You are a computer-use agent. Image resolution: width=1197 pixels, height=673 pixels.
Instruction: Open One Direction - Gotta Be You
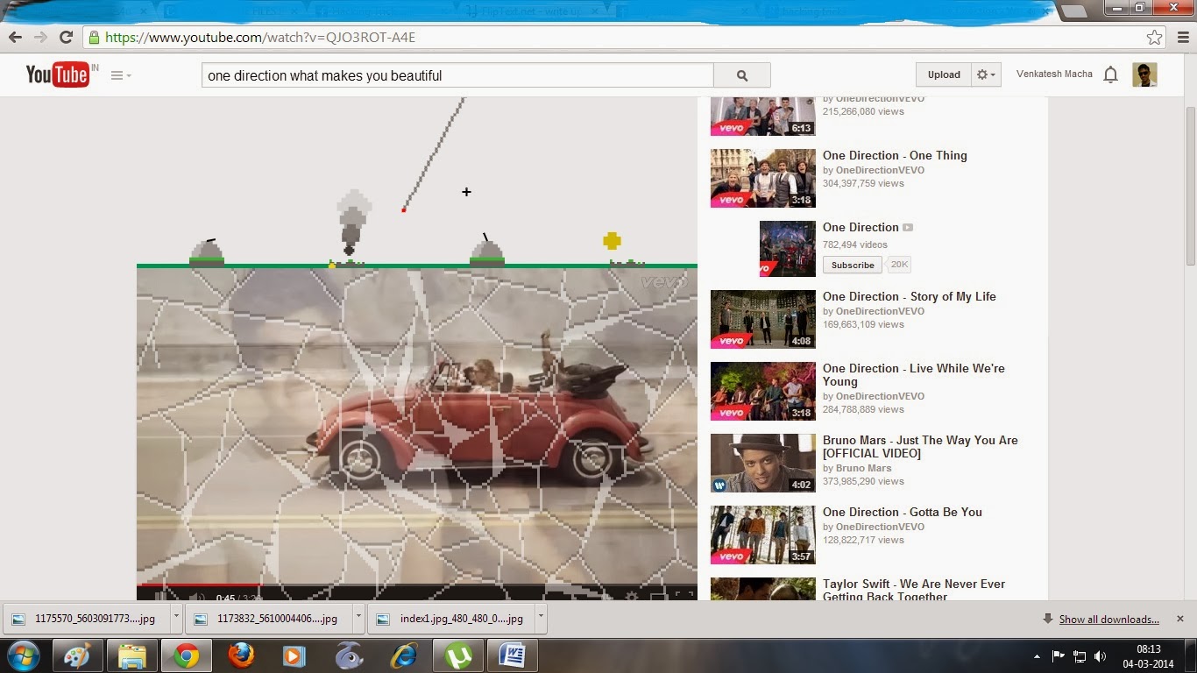(x=902, y=512)
